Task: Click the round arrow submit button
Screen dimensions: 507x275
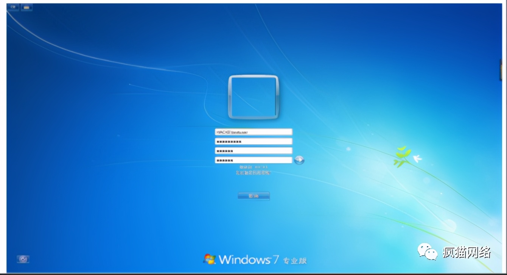Action: tap(299, 160)
